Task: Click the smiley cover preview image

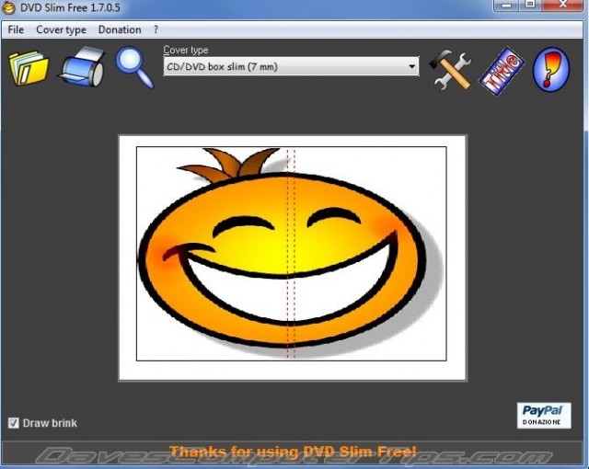Action: pyautogui.click(x=292, y=254)
